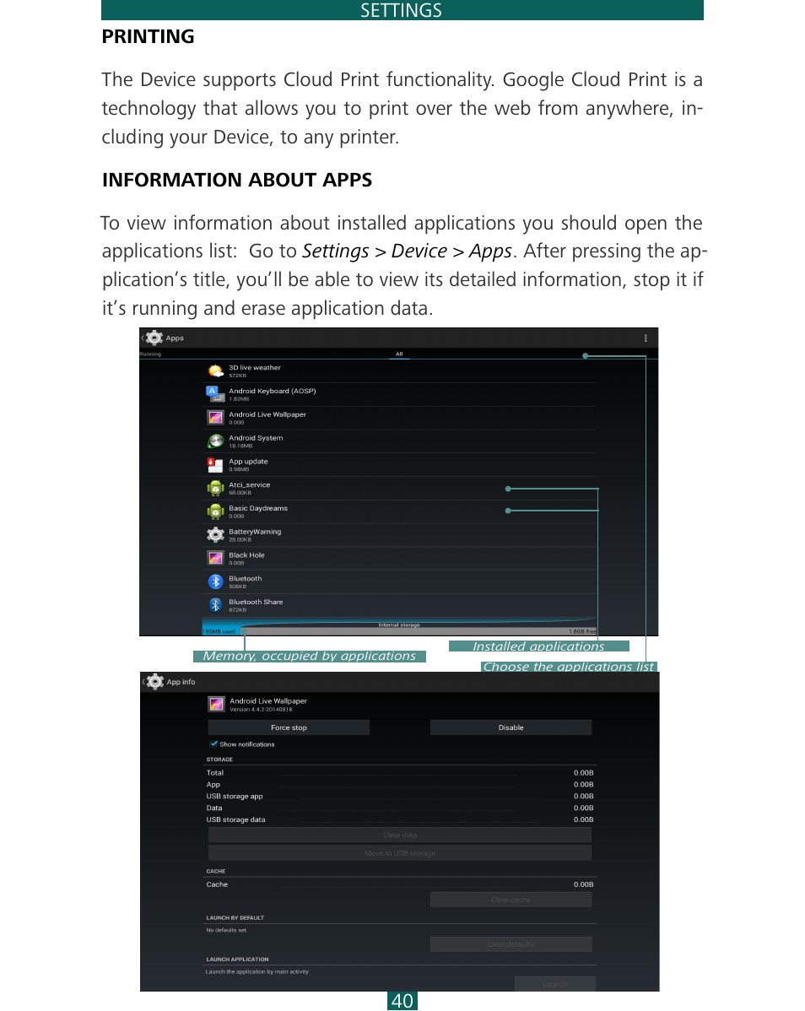The image size is (805, 1011).
Task: Click the 'Version 4.4.2-20140818' text
Action: click(261, 709)
